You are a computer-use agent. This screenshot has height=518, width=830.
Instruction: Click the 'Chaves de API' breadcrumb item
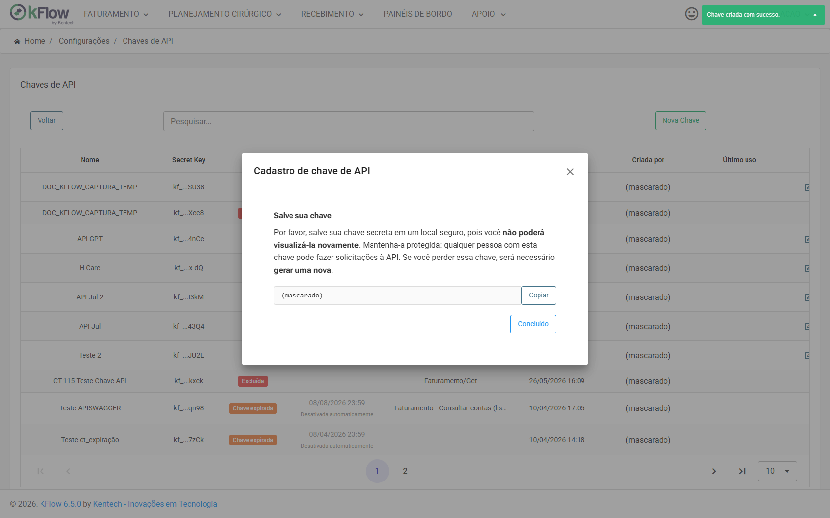148,41
